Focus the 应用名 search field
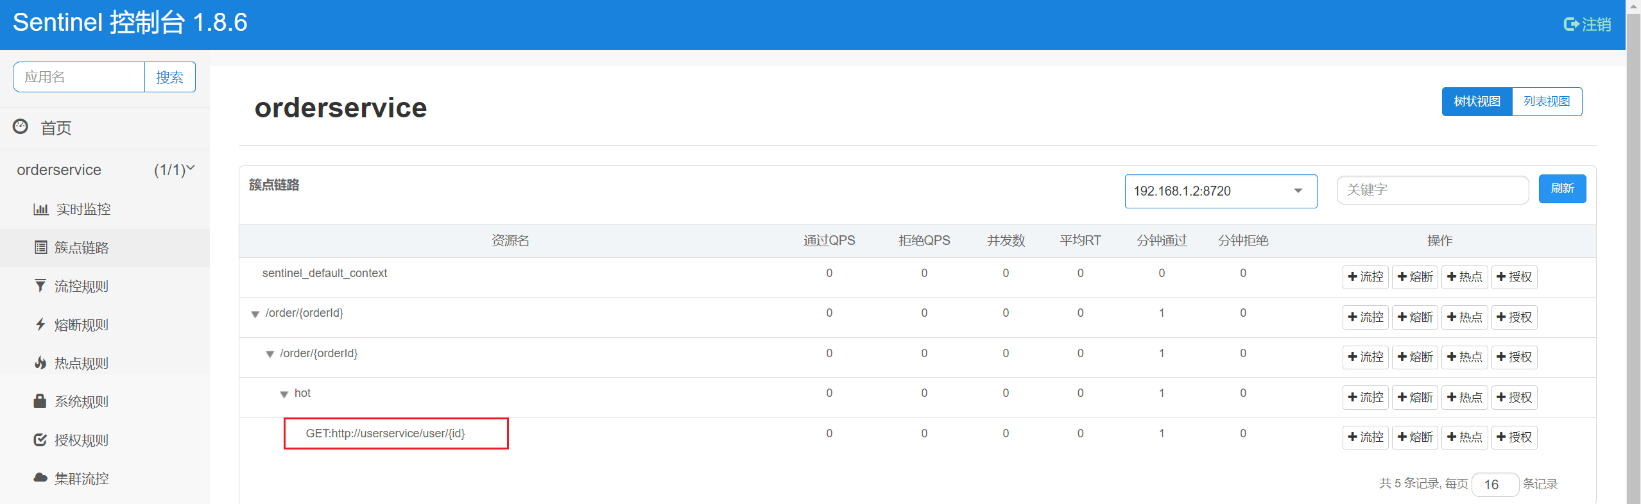1641x504 pixels. point(79,77)
